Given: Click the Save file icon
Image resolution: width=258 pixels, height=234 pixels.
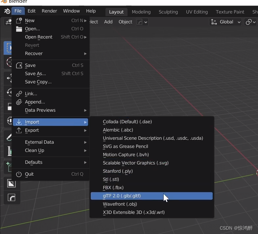Looking at the screenshot, I should pos(19,66).
